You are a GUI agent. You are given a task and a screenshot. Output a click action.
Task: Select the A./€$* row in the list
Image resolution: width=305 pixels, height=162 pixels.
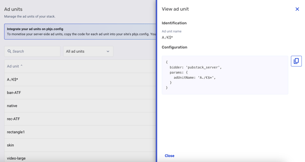point(80,79)
